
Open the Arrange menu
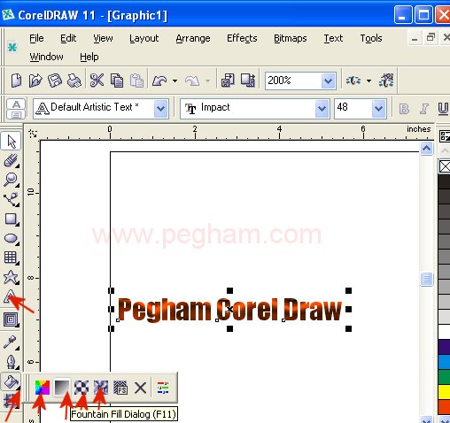click(x=193, y=39)
